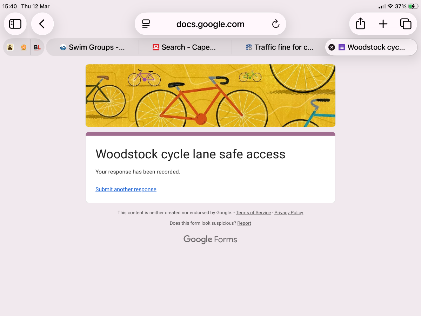Screen dimensions: 421x316
Task: Open the orange badge pinned tab
Action: pyautogui.click(x=24, y=47)
